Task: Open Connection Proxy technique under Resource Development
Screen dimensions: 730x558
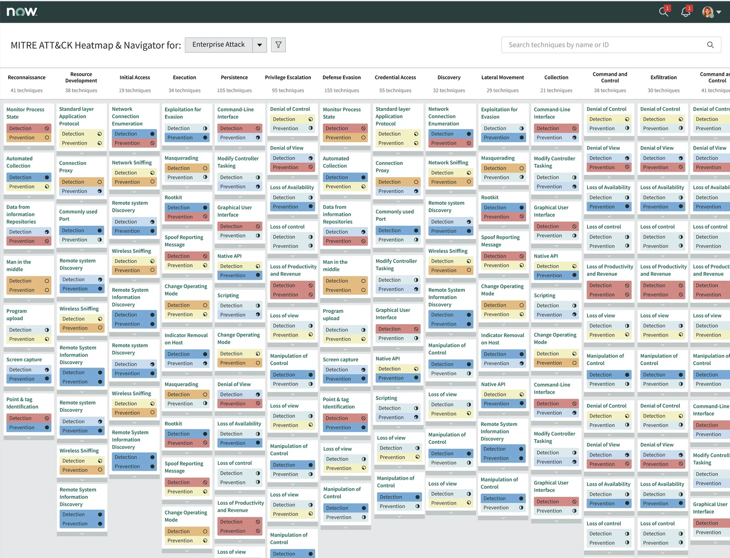Action: click(72, 167)
